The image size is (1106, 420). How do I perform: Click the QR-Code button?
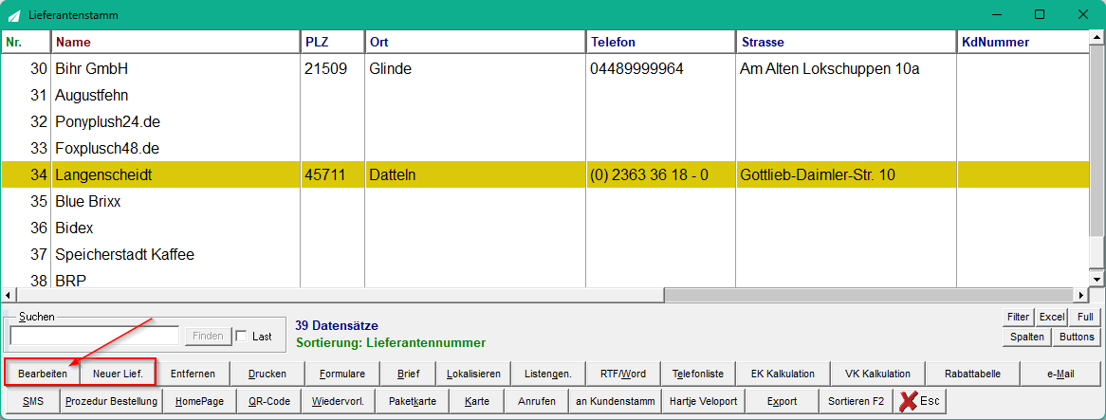click(x=268, y=401)
